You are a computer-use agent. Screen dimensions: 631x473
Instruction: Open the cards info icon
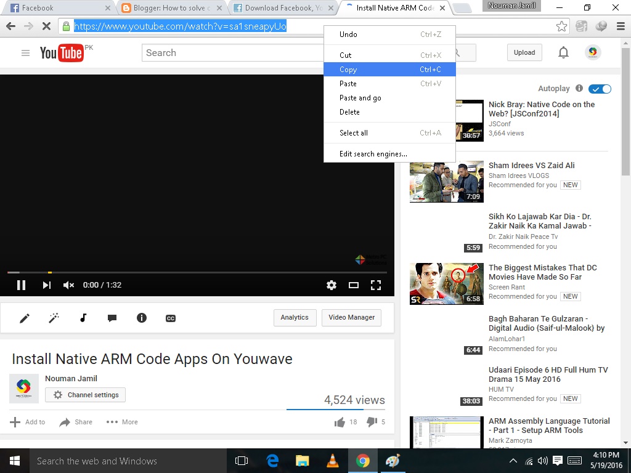(x=142, y=318)
